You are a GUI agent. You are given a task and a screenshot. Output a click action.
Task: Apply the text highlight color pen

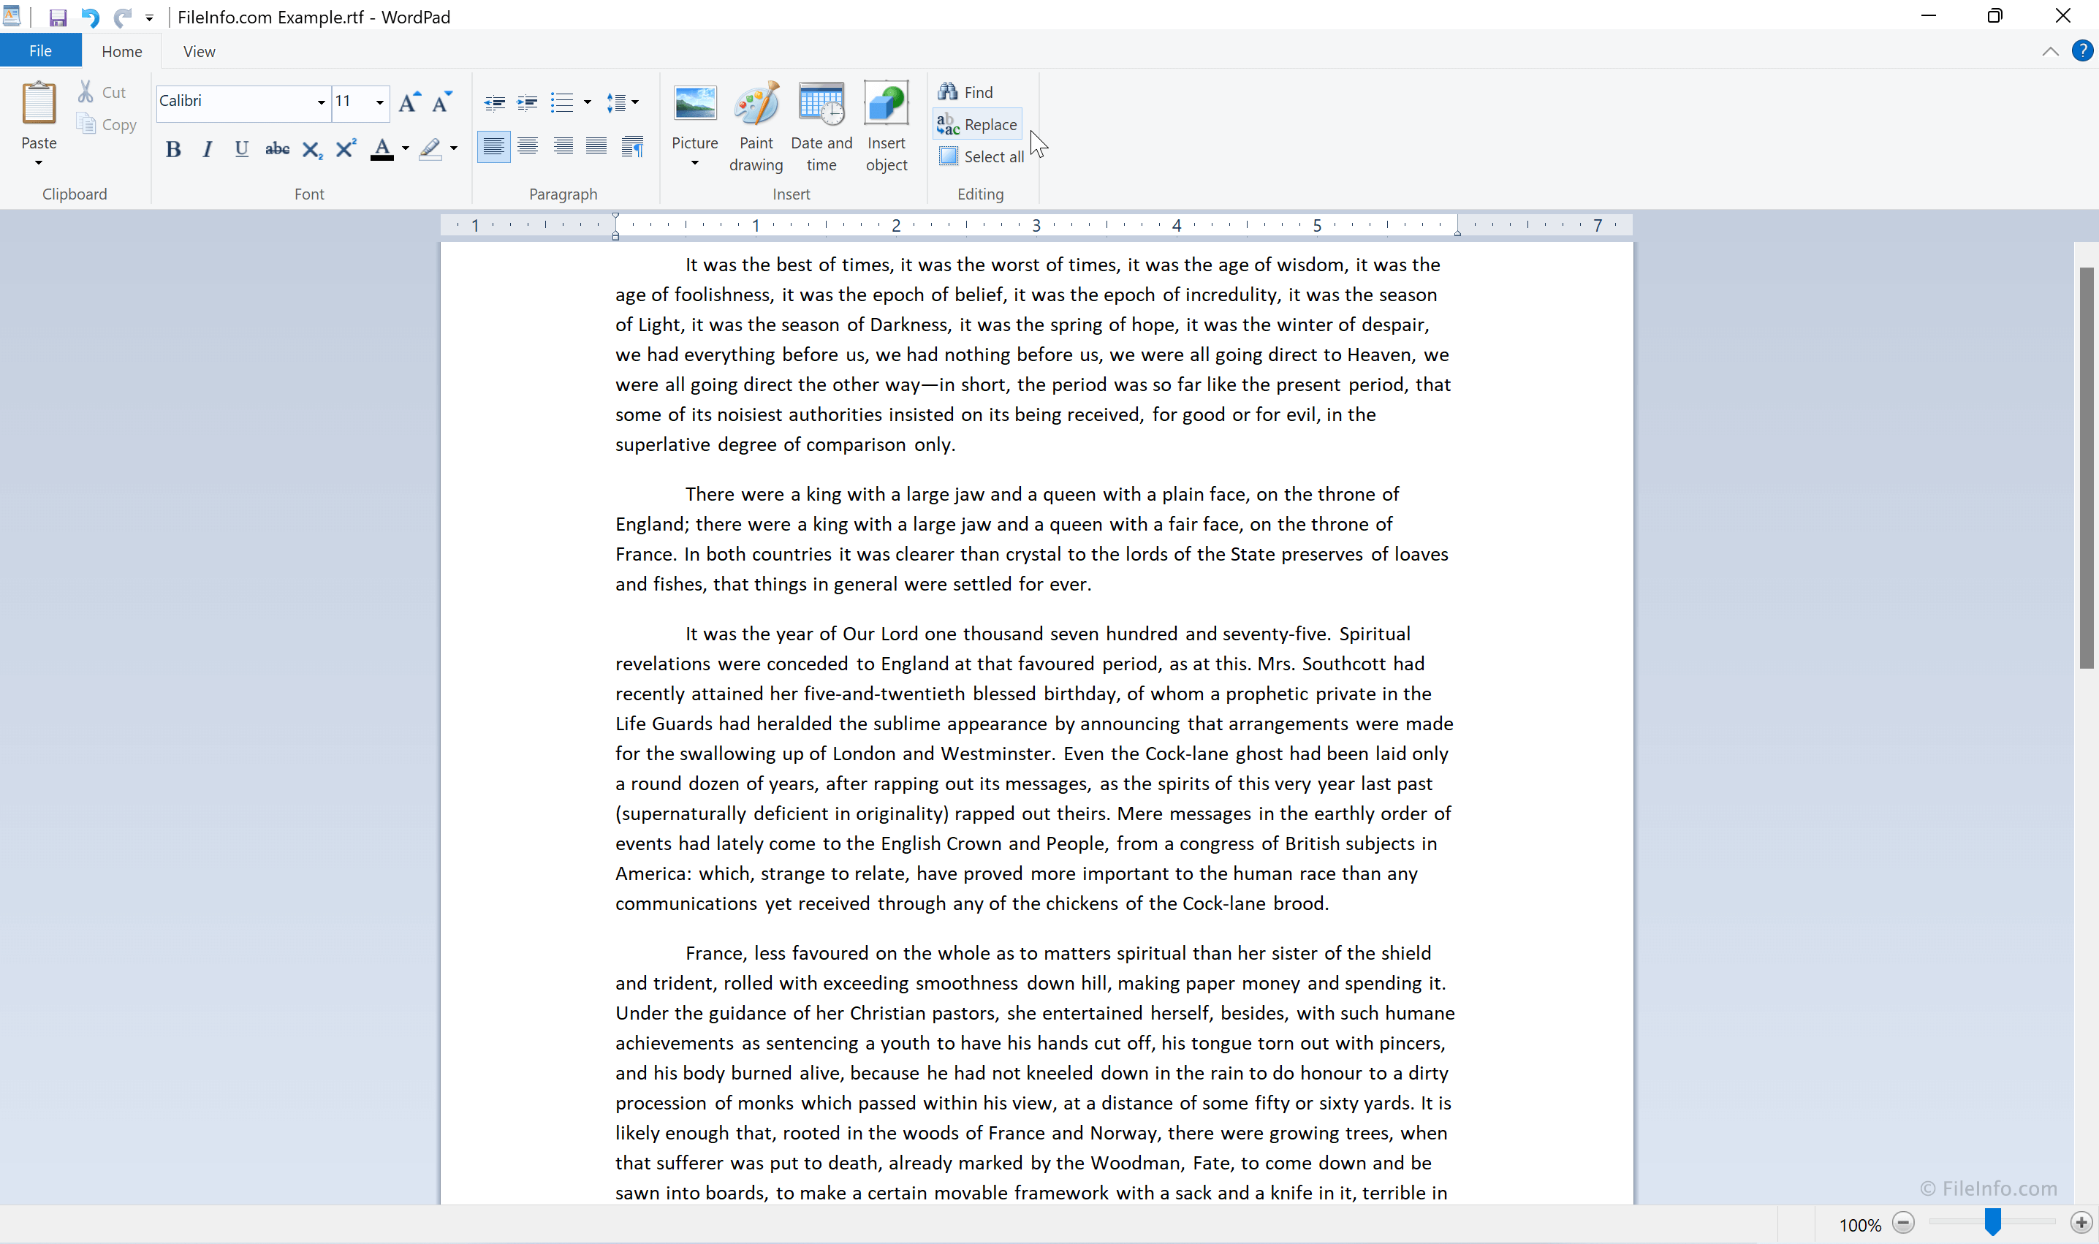tap(431, 149)
